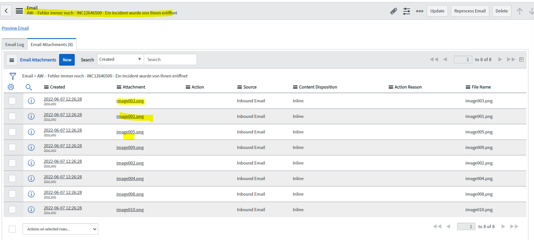The height and width of the screenshot is (240, 534).
Task: Open the Created search field dropdown
Action: pyautogui.click(x=120, y=59)
